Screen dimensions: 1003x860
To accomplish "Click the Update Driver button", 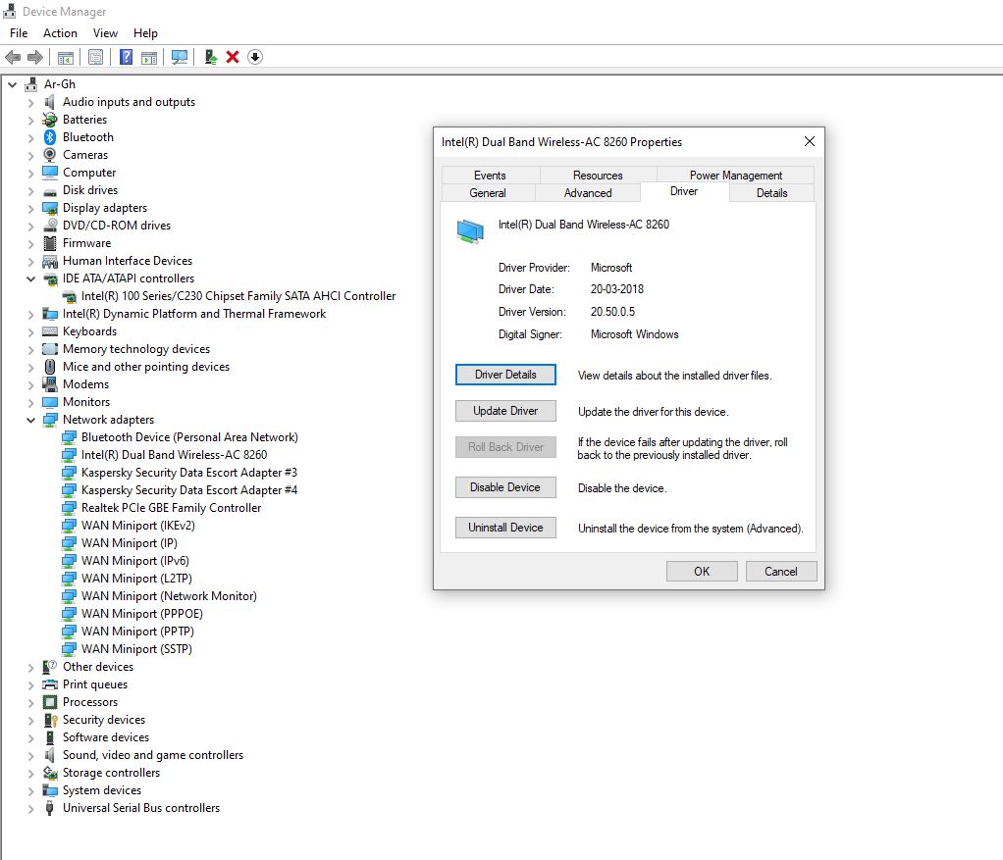I will (505, 411).
